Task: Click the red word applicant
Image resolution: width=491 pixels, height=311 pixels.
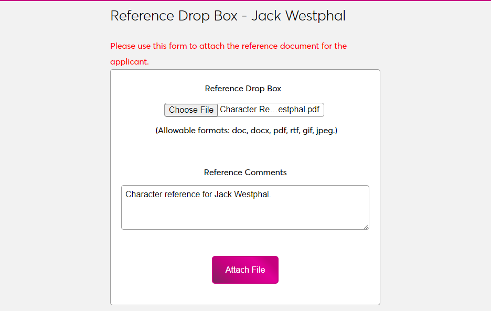Action: 129,62
